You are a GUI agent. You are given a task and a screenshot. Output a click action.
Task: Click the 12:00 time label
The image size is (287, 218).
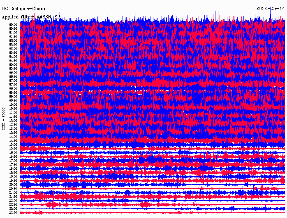click(x=13, y=120)
